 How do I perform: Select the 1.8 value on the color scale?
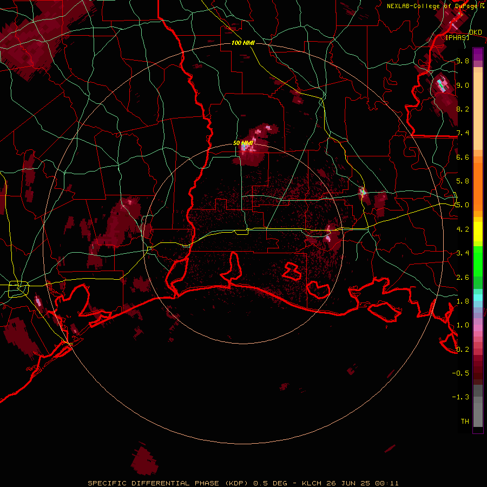(x=463, y=301)
